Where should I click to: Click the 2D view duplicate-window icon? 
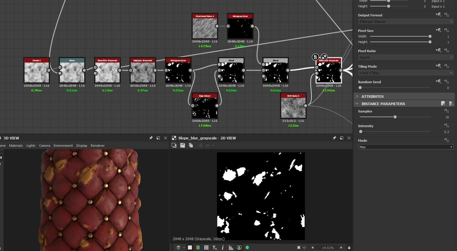pyautogui.click(x=174, y=145)
